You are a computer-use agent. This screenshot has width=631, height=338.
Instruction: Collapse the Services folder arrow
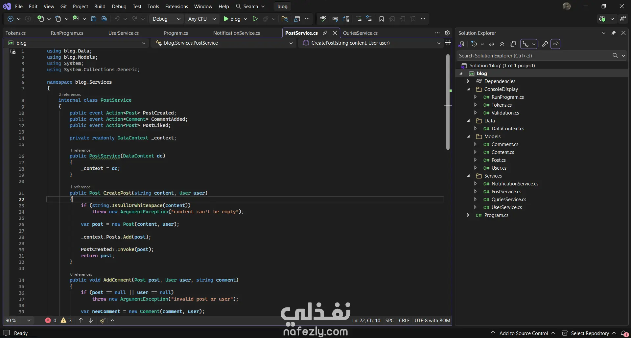tap(468, 176)
